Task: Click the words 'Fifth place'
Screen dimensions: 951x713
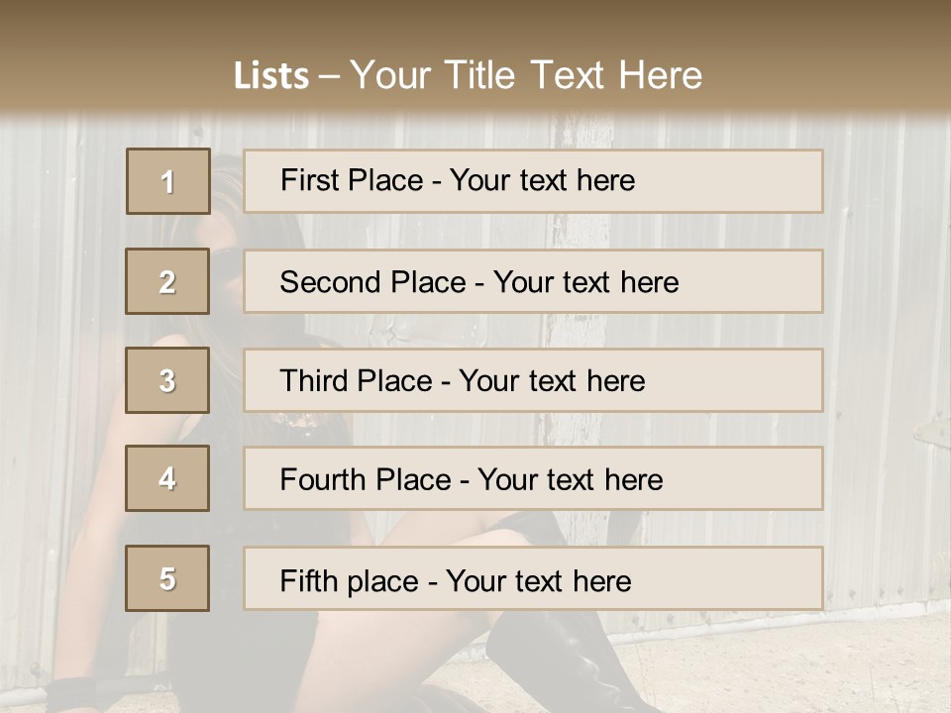Action: click(349, 581)
